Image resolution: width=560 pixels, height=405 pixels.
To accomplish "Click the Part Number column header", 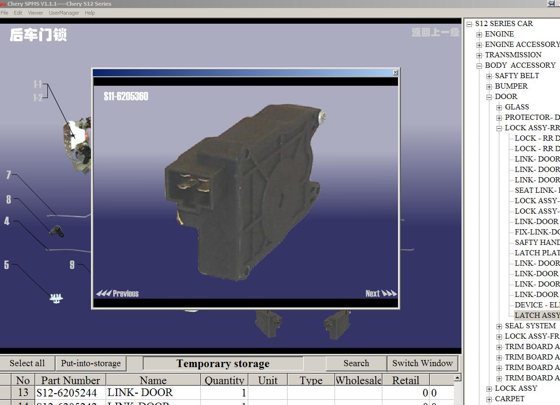I will pyautogui.click(x=71, y=380).
